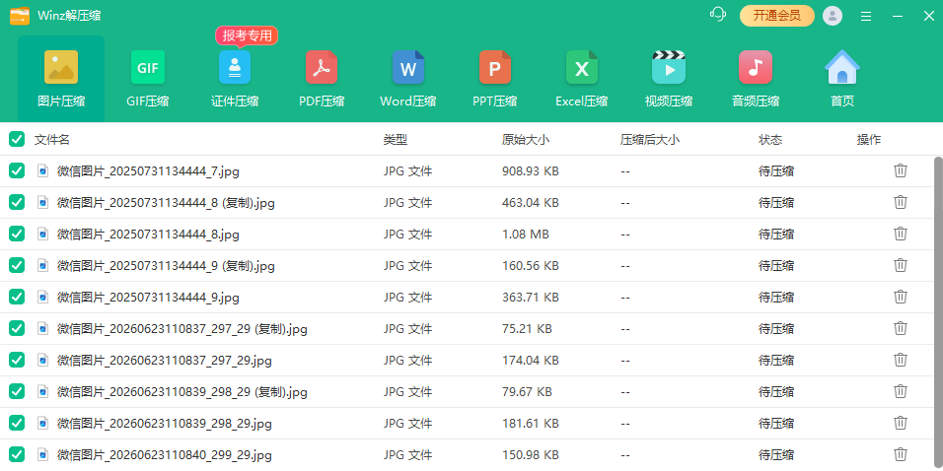
Task: Click the 操作 column header
Action: point(869,140)
